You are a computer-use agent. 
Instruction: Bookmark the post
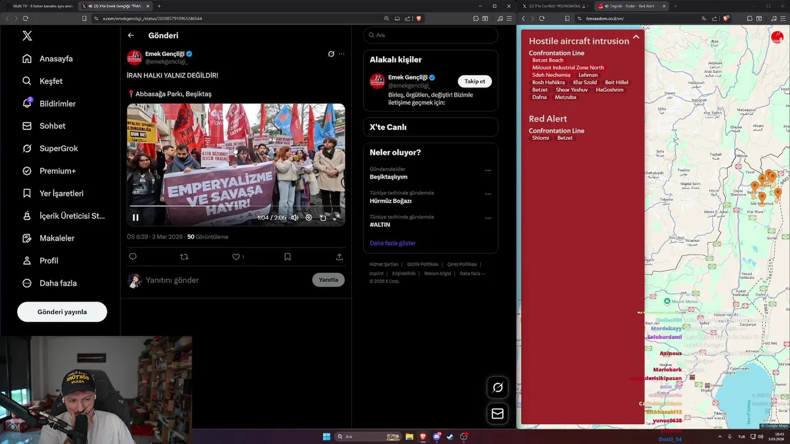288,257
